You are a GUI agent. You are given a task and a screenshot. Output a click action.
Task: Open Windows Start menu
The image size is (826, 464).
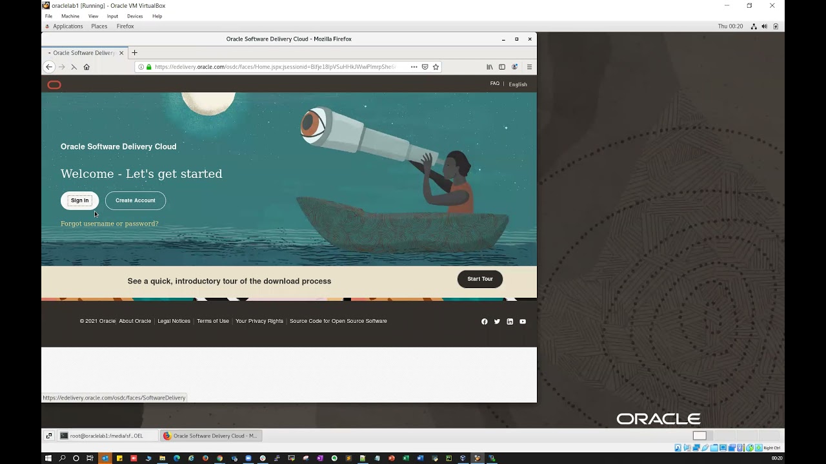coord(48,458)
